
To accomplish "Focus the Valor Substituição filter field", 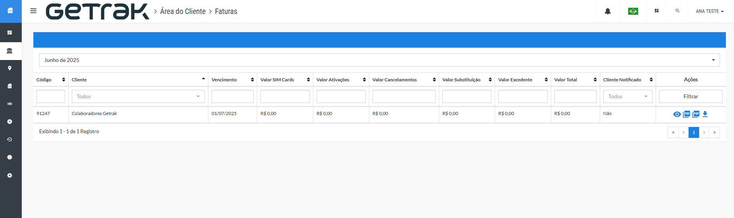I will pos(467,96).
